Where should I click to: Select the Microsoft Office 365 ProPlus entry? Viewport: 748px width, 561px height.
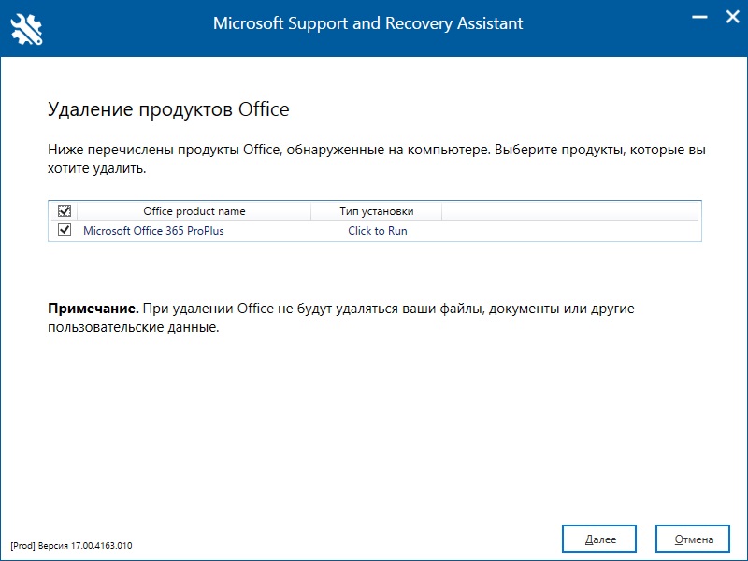[153, 231]
